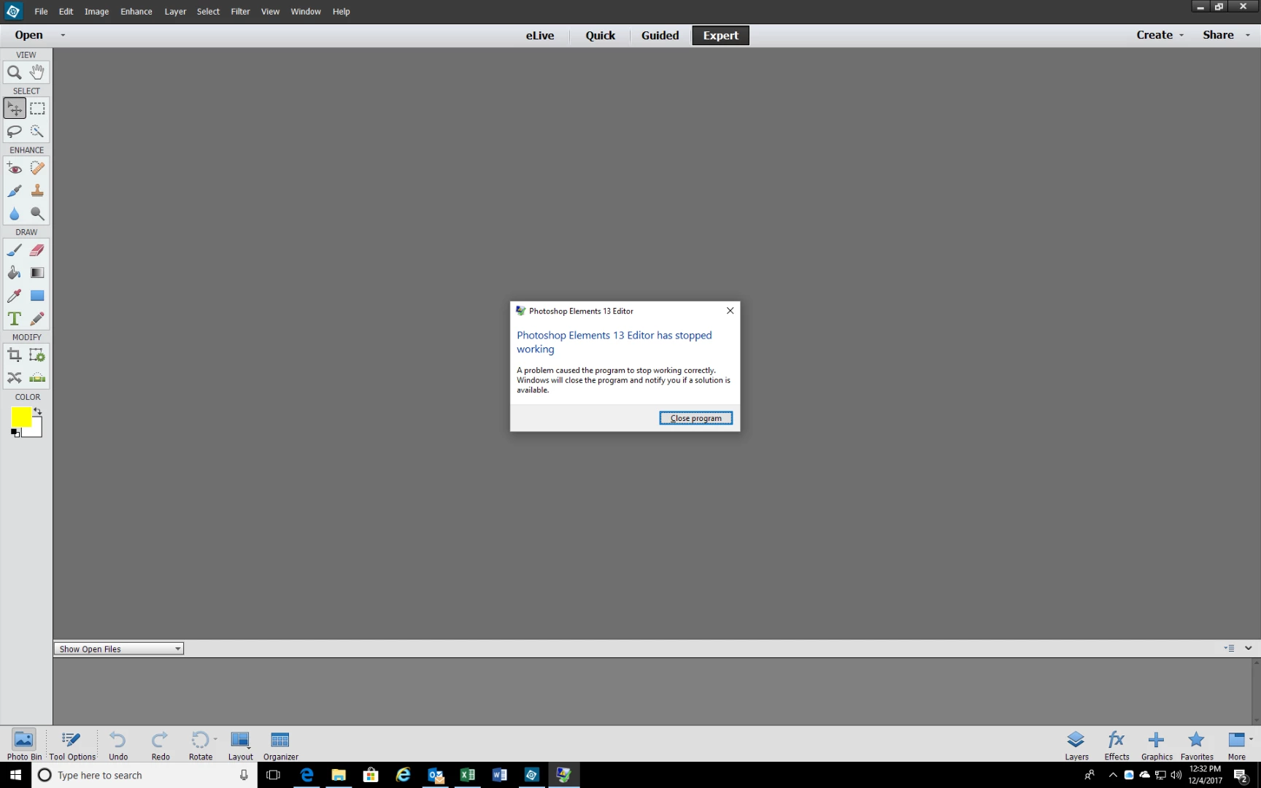Open the Edit menu
This screenshot has width=1261, height=788.
pyautogui.click(x=66, y=12)
